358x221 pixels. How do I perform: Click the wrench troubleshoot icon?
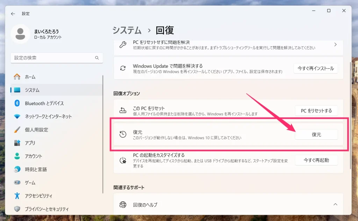(123, 45)
